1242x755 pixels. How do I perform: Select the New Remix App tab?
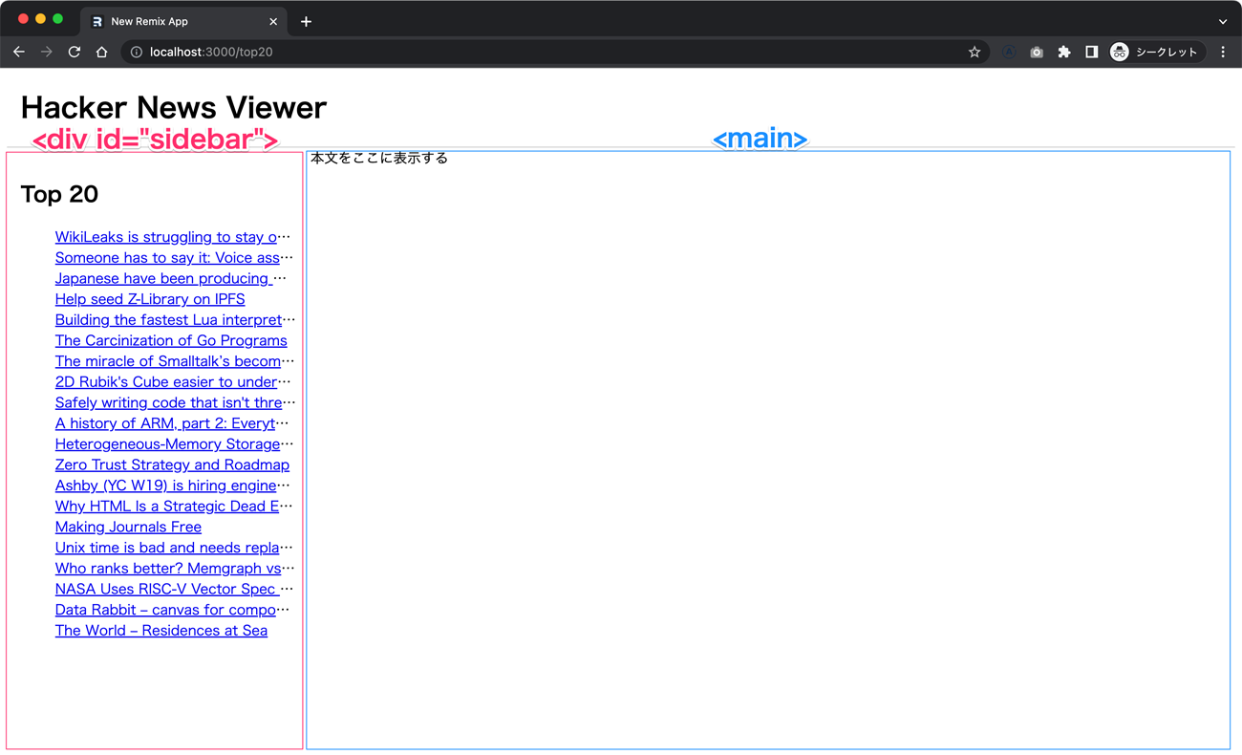172,21
